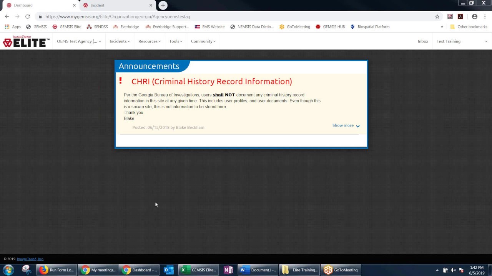Switch to Excel GEMSIS Elite workbook
492x276 pixels.
tap(199, 270)
